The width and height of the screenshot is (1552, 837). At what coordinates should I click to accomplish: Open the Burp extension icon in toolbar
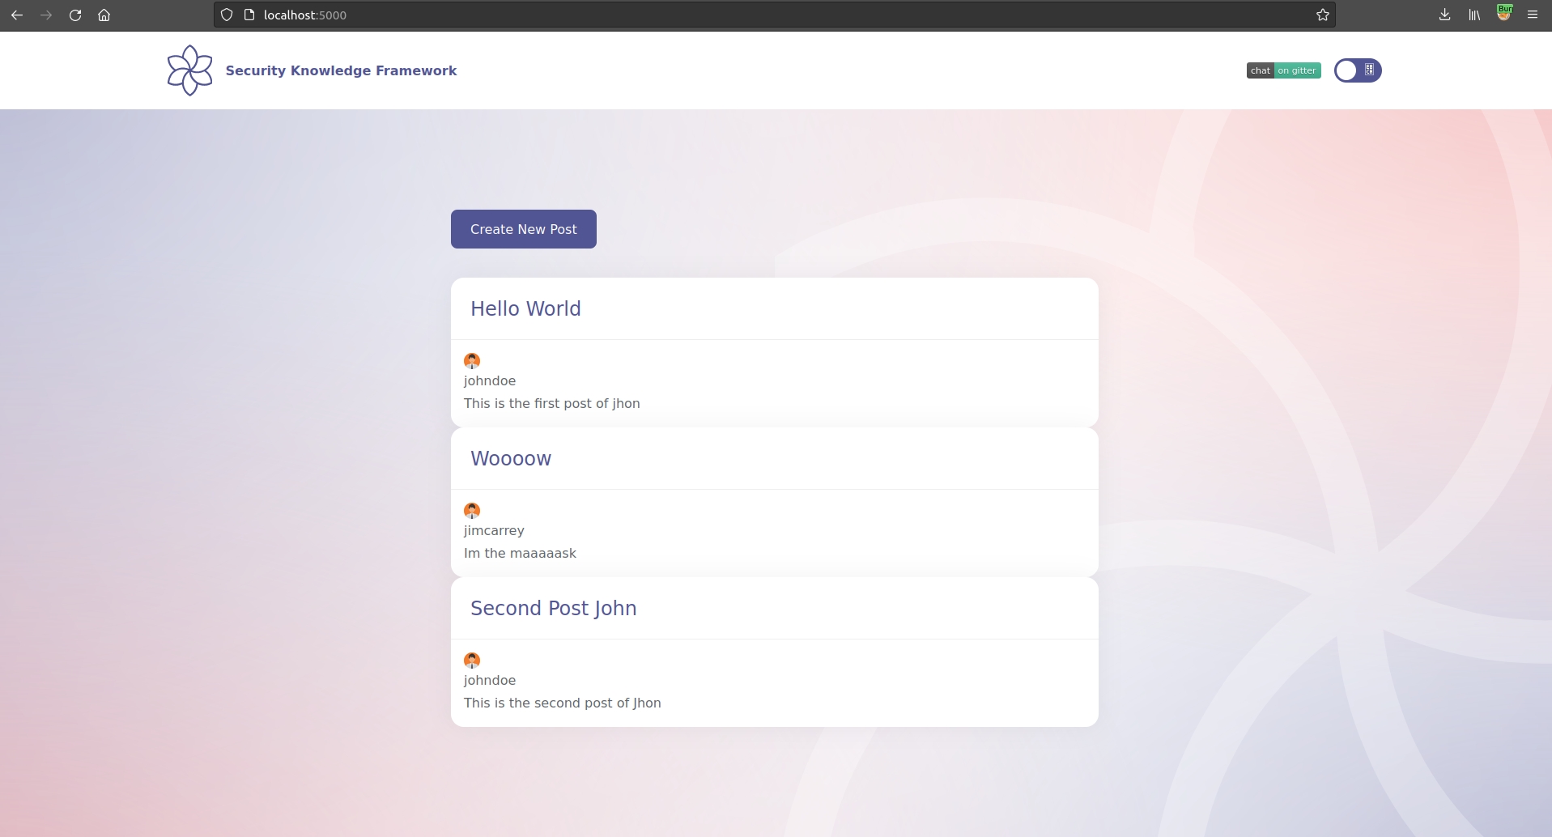1503,14
